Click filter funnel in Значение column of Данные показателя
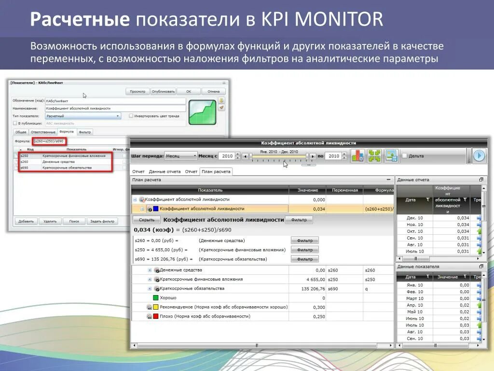 click(x=465, y=277)
